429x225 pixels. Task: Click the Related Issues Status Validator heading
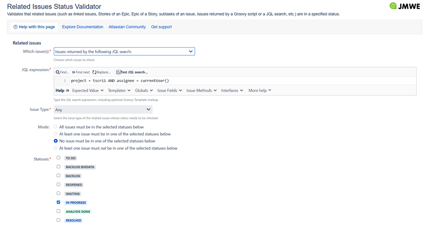54,6
